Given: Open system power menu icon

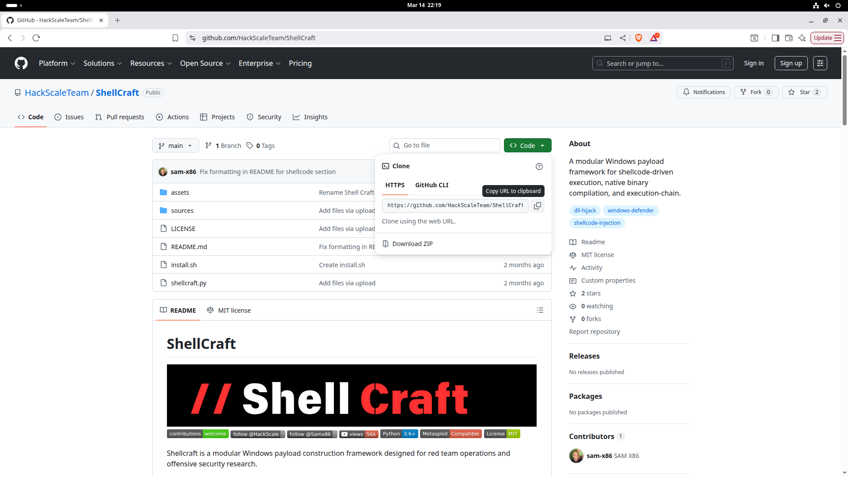Looking at the screenshot, I should (x=838, y=5).
